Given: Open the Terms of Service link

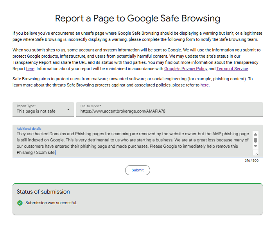Looking at the screenshot, I should [x=232, y=69].
